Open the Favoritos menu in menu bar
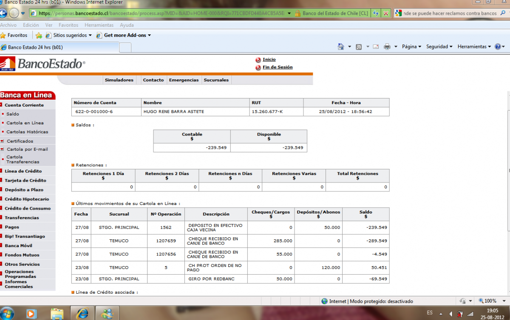The image size is (510, 320). click(x=68, y=25)
